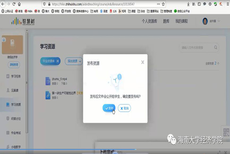Click the search magnifier icon
Viewport: 230px width, 154px height.
[x=215, y=47]
